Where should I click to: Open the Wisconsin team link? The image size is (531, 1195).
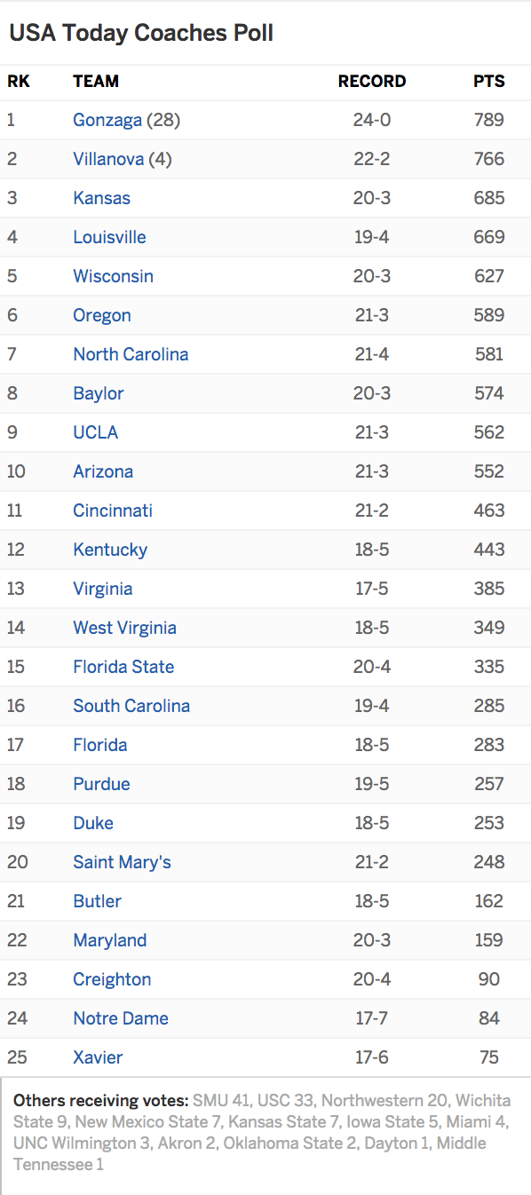click(x=113, y=276)
